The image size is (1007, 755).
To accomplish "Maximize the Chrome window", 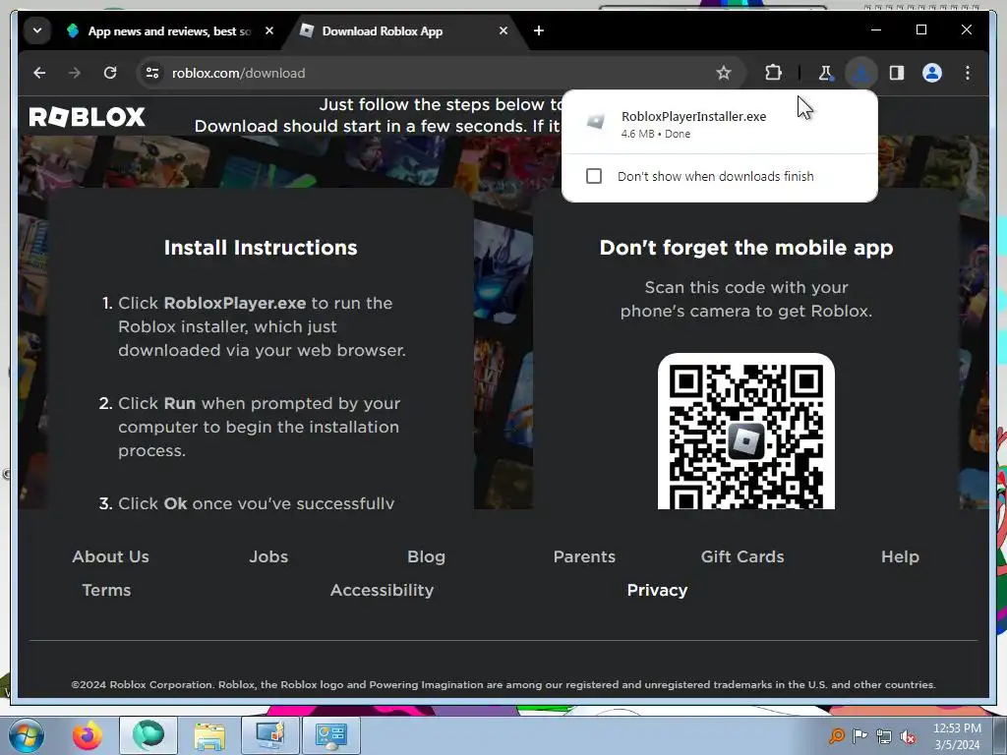I will pos(920,29).
